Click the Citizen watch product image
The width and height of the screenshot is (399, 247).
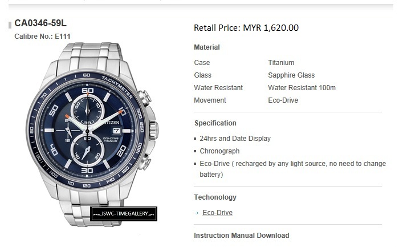(x=92, y=135)
